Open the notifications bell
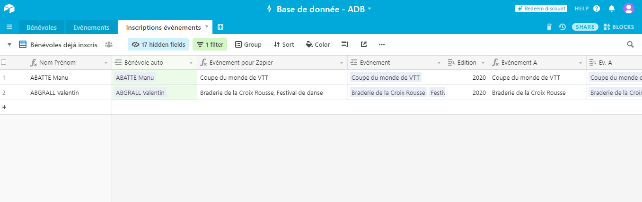642x202 pixels. [612, 8]
